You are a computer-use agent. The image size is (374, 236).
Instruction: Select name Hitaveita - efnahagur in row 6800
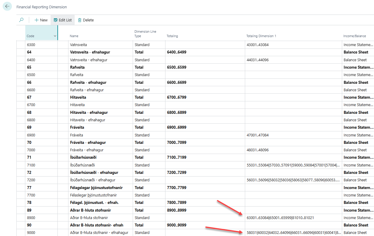(87, 120)
